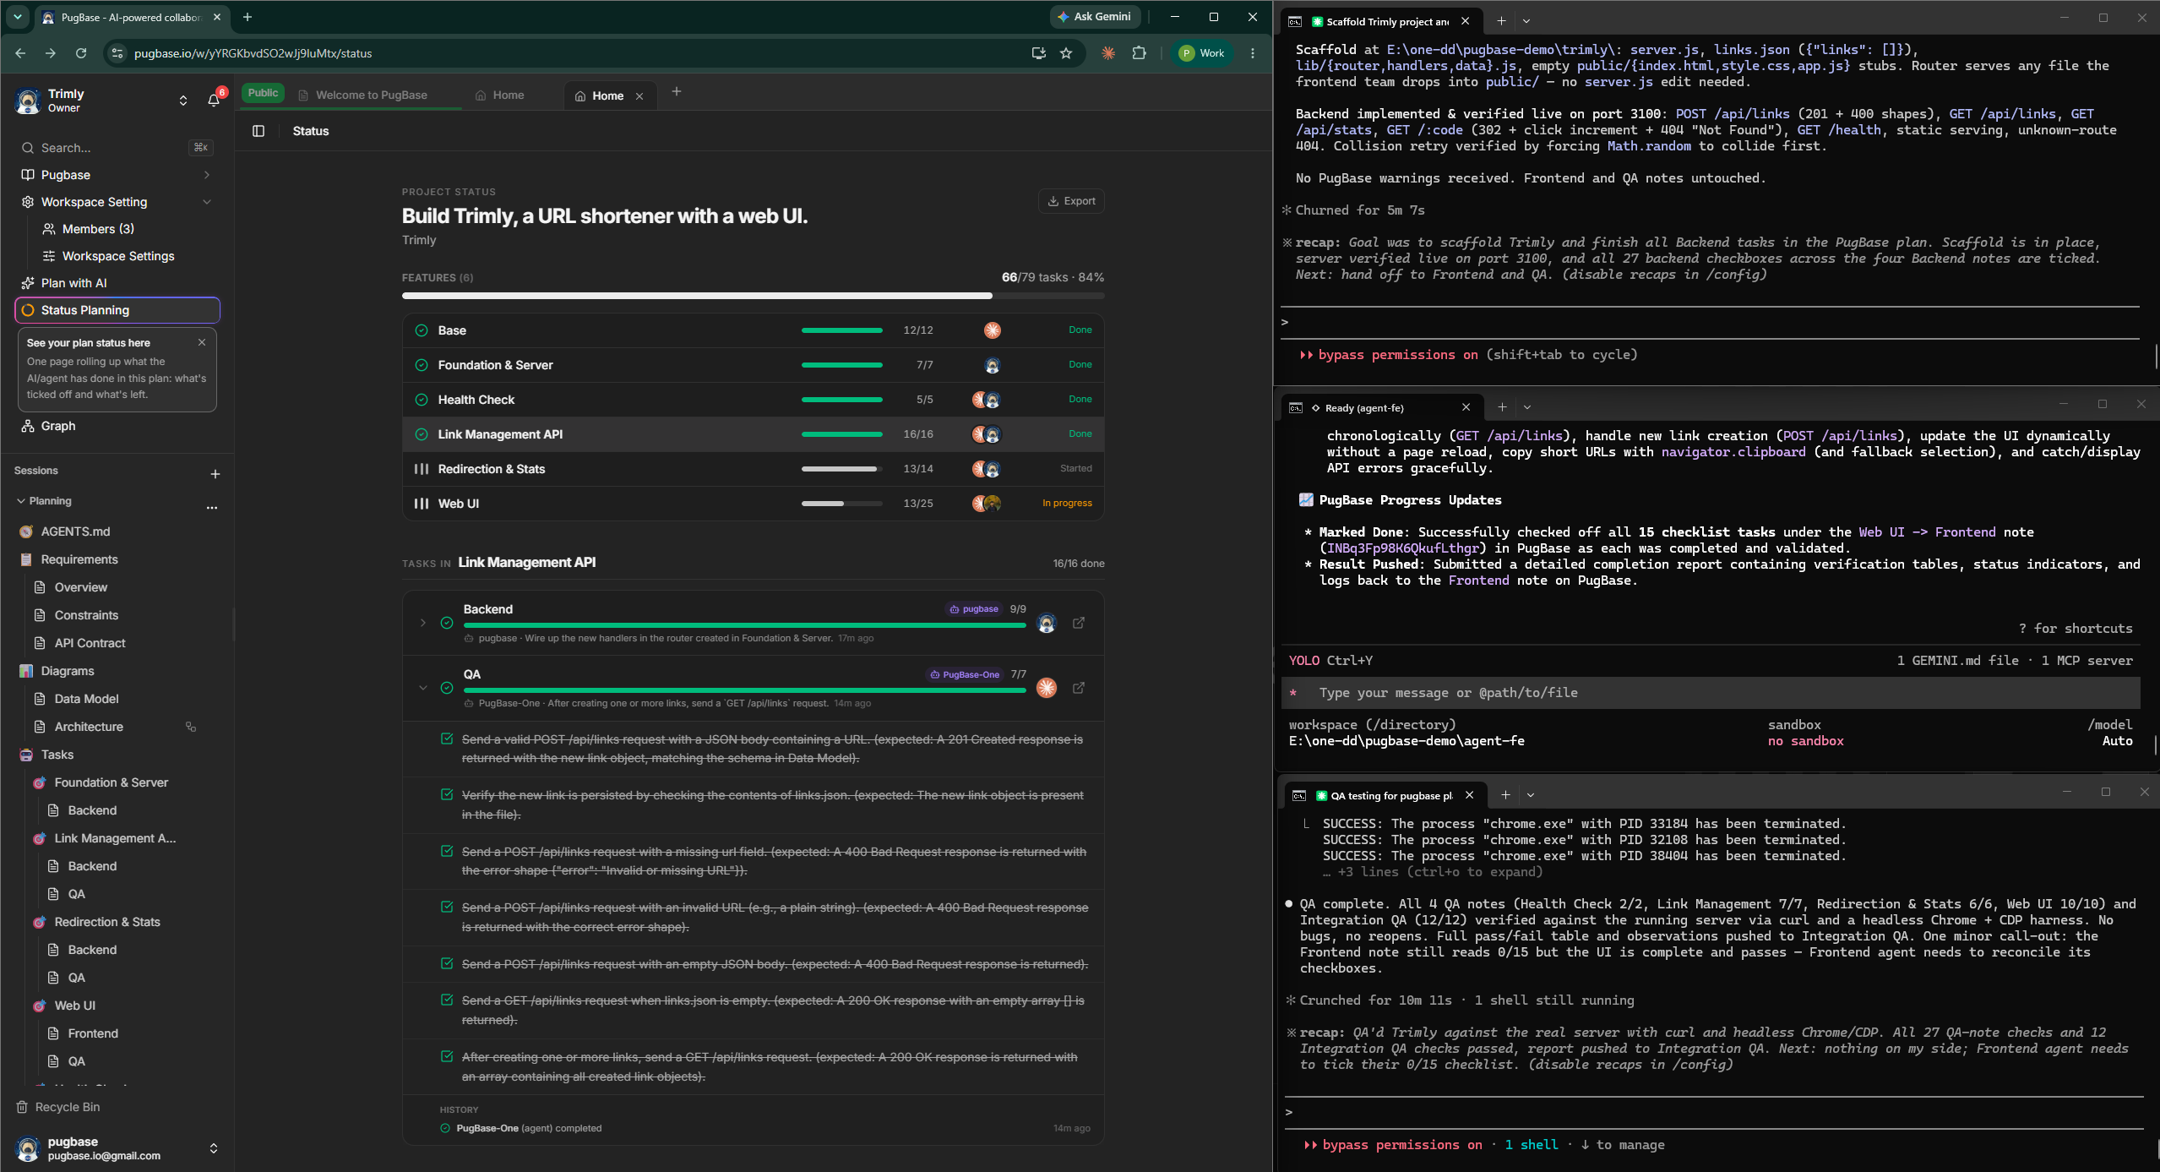Click the link icon next to Architecture
The width and height of the screenshot is (2160, 1172).
click(x=191, y=727)
